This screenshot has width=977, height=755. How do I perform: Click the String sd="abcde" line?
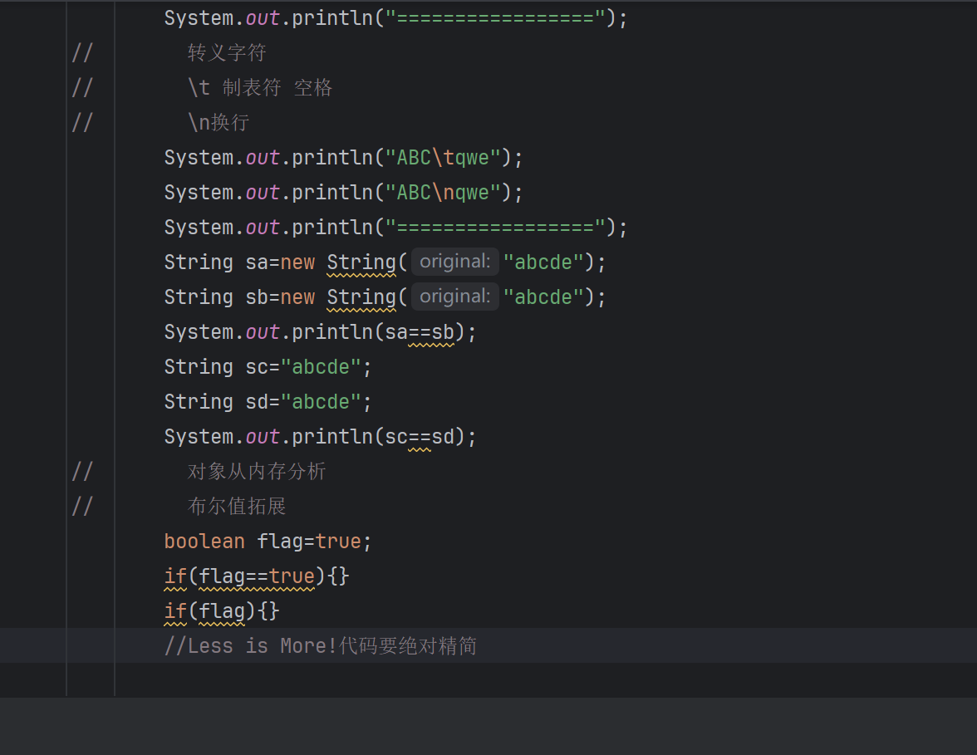pyautogui.click(x=268, y=402)
